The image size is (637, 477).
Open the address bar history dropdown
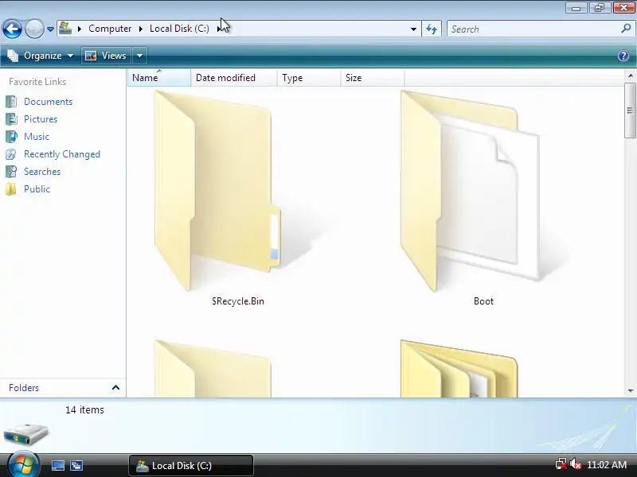(413, 29)
